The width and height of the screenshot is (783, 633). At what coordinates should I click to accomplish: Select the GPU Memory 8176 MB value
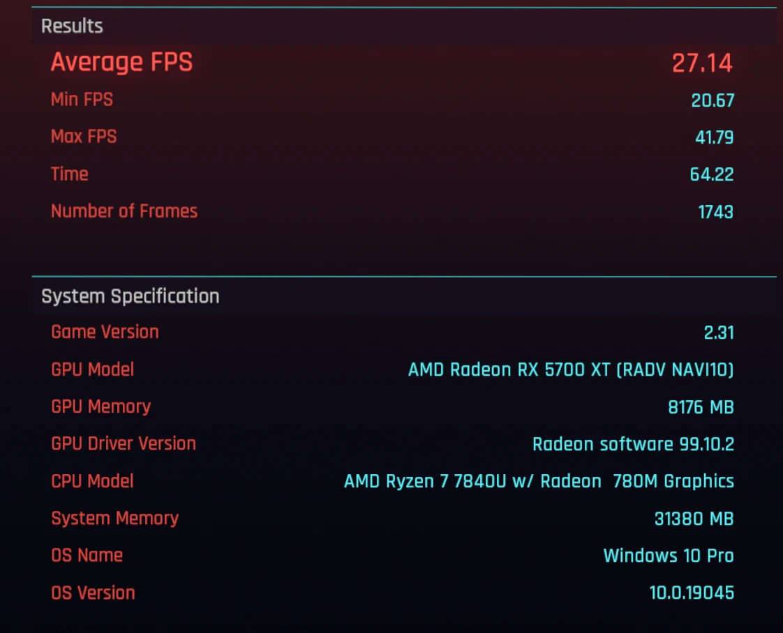tap(701, 408)
